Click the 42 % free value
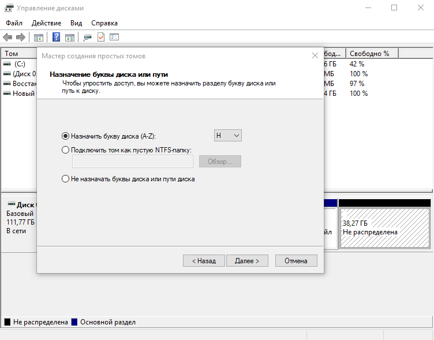 [x=357, y=64]
